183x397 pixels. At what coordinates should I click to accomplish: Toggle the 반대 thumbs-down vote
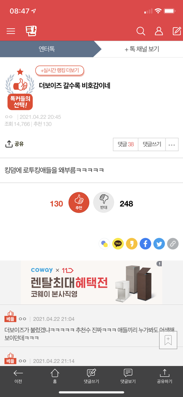click(x=104, y=202)
